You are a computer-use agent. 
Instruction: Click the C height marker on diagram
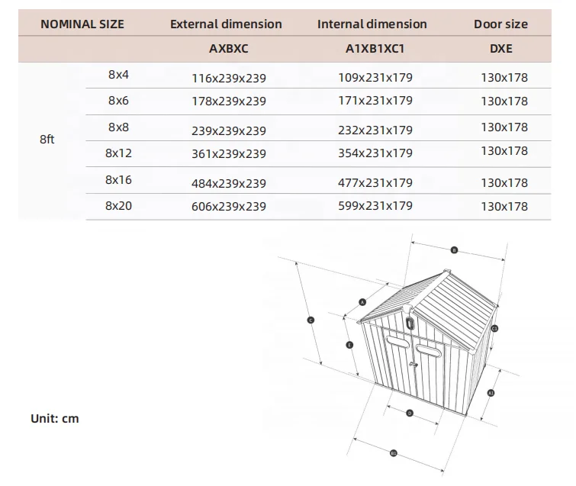(x=311, y=320)
